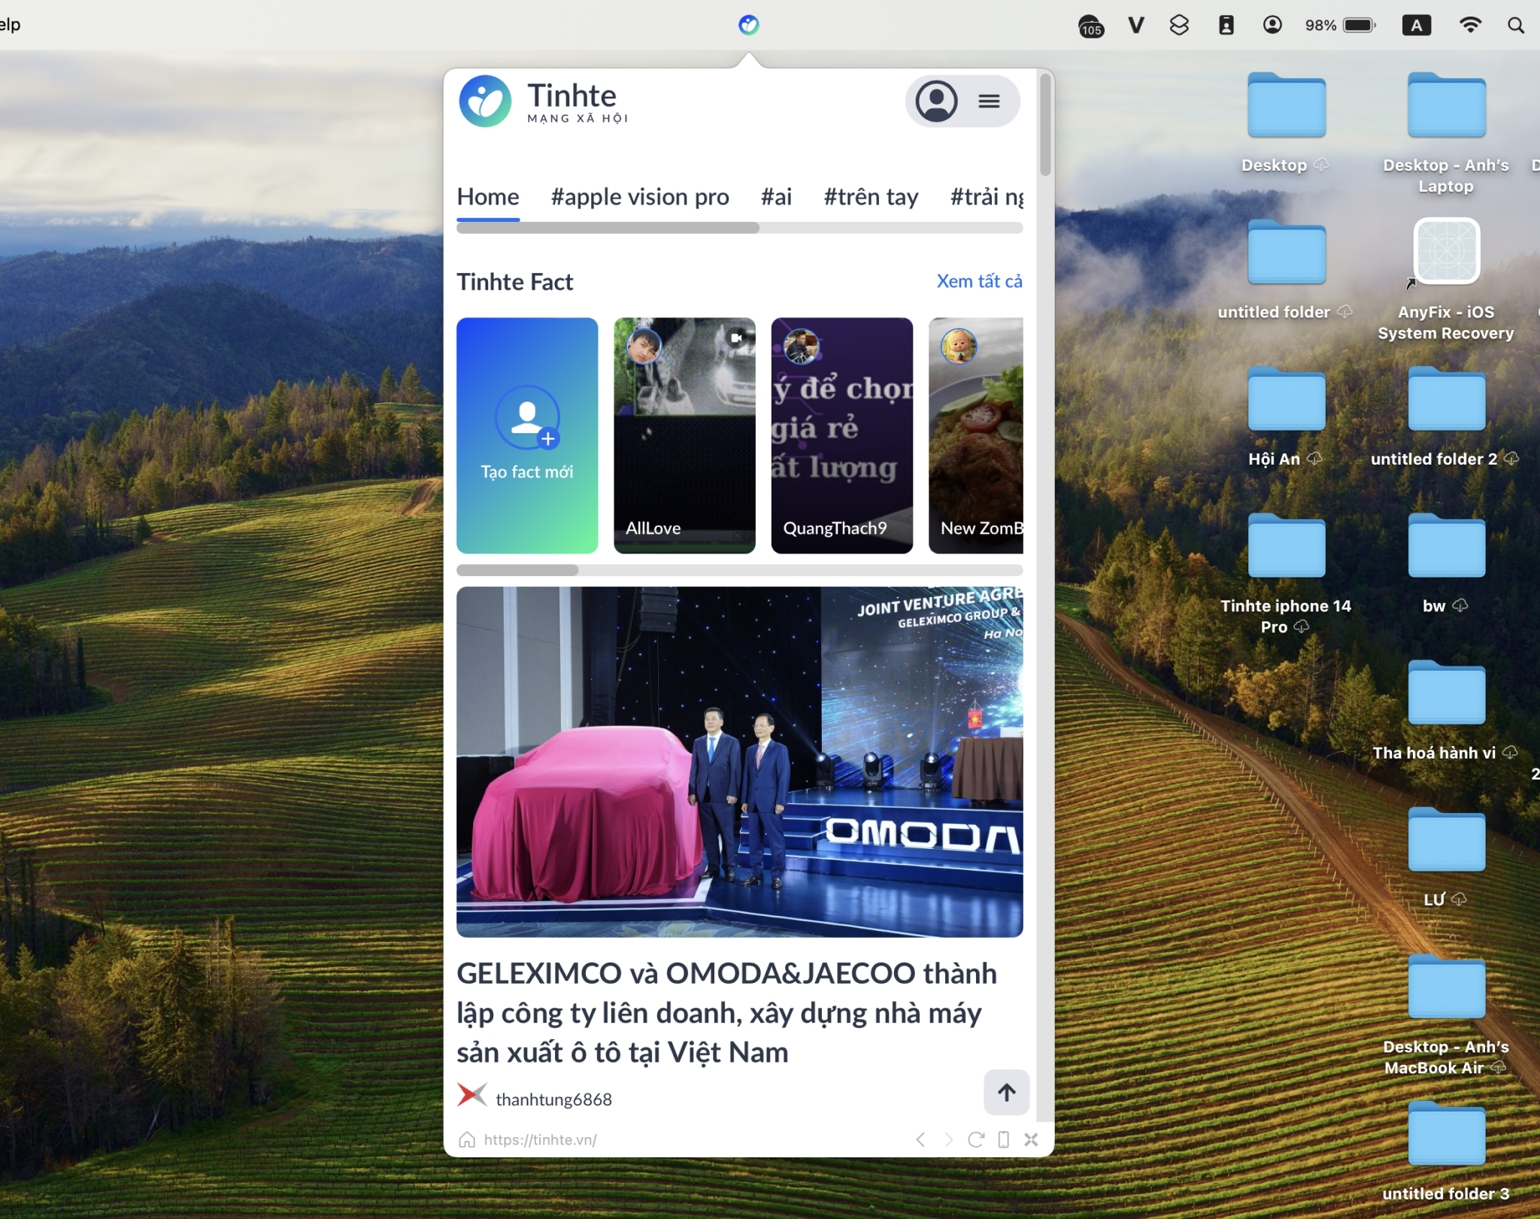Click the scroll-to-top arrow button
Screen dimensions: 1540x1219
pos(1006,1092)
